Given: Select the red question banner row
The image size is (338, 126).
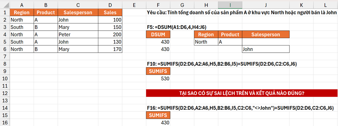Looking at the screenshot, I should pos(242,93).
